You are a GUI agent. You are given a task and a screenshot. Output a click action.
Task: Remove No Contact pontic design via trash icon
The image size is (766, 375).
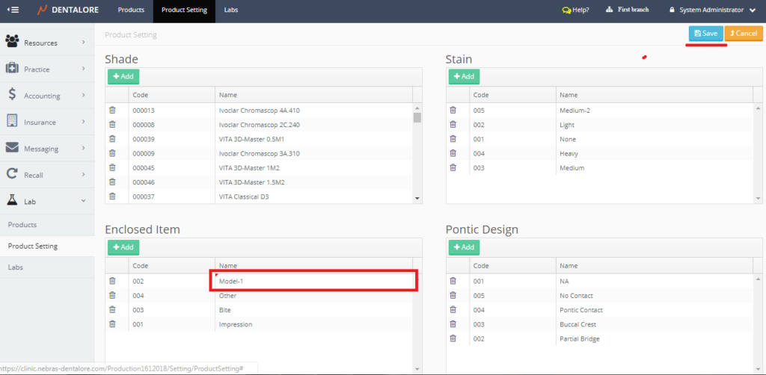[453, 296]
